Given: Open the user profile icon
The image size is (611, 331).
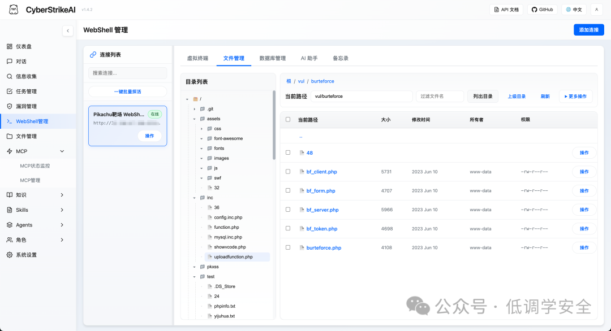Looking at the screenshot, I should tap(597, 10).
